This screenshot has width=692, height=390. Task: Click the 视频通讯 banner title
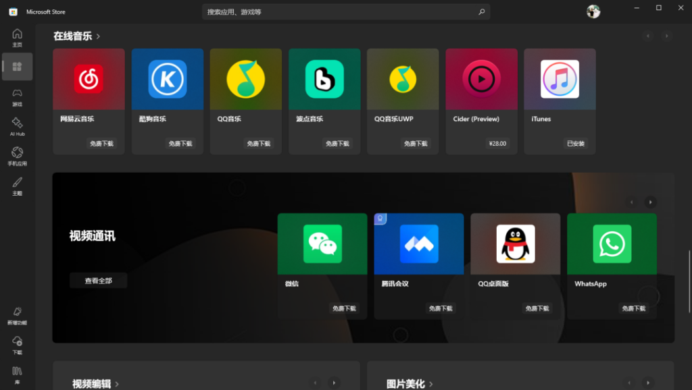pyautogui.click(x=92, y=236)
